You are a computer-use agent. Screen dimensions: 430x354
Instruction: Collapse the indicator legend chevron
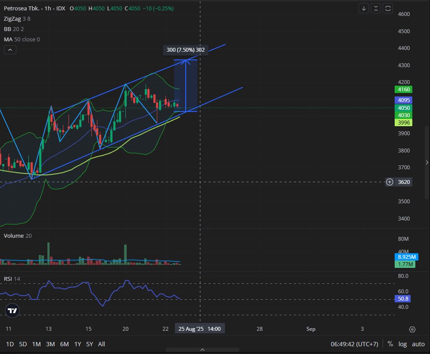(10, 50)
